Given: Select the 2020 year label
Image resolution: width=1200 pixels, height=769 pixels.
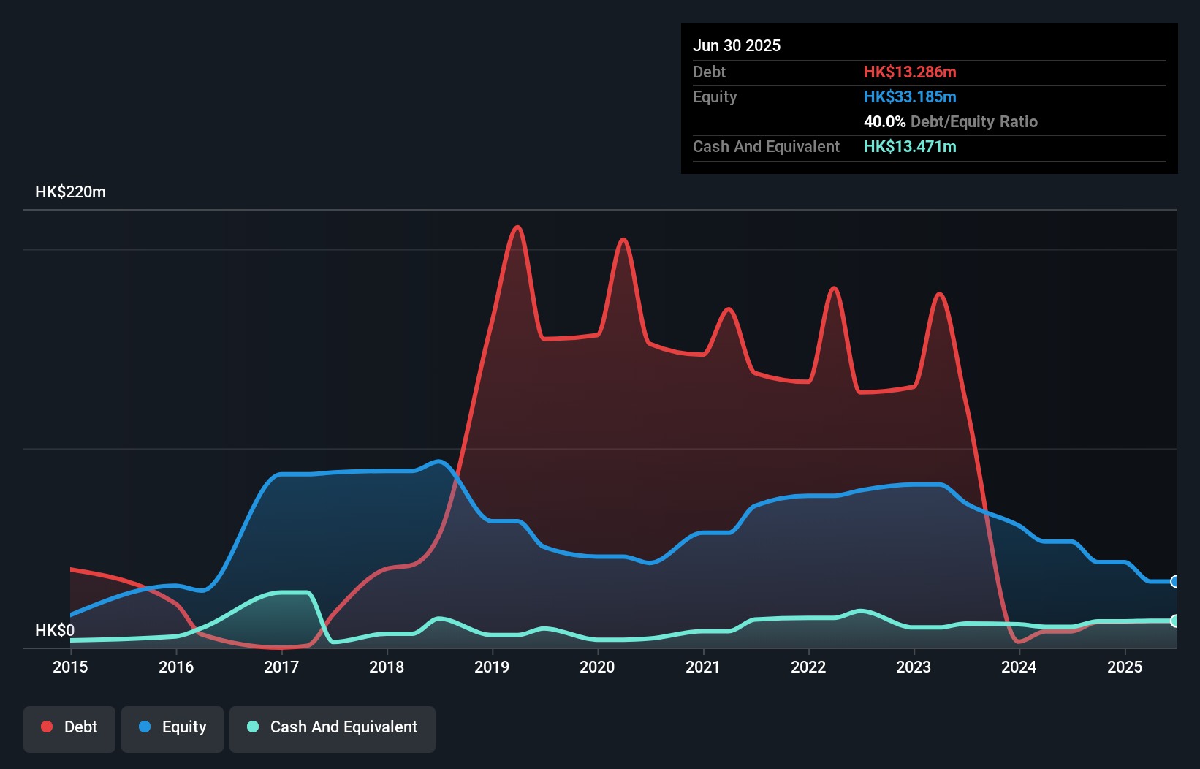Looking at the screenshot, I should (x=596, y=667).
